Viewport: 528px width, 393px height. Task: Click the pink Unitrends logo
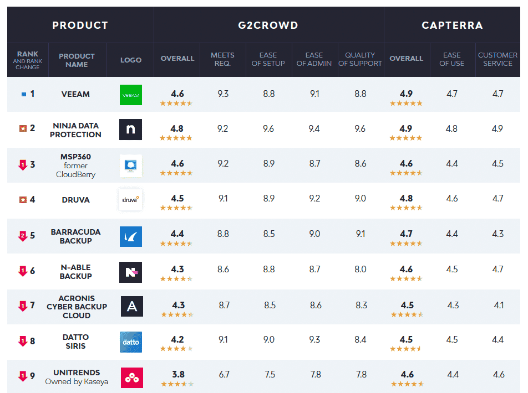point(131,378)
